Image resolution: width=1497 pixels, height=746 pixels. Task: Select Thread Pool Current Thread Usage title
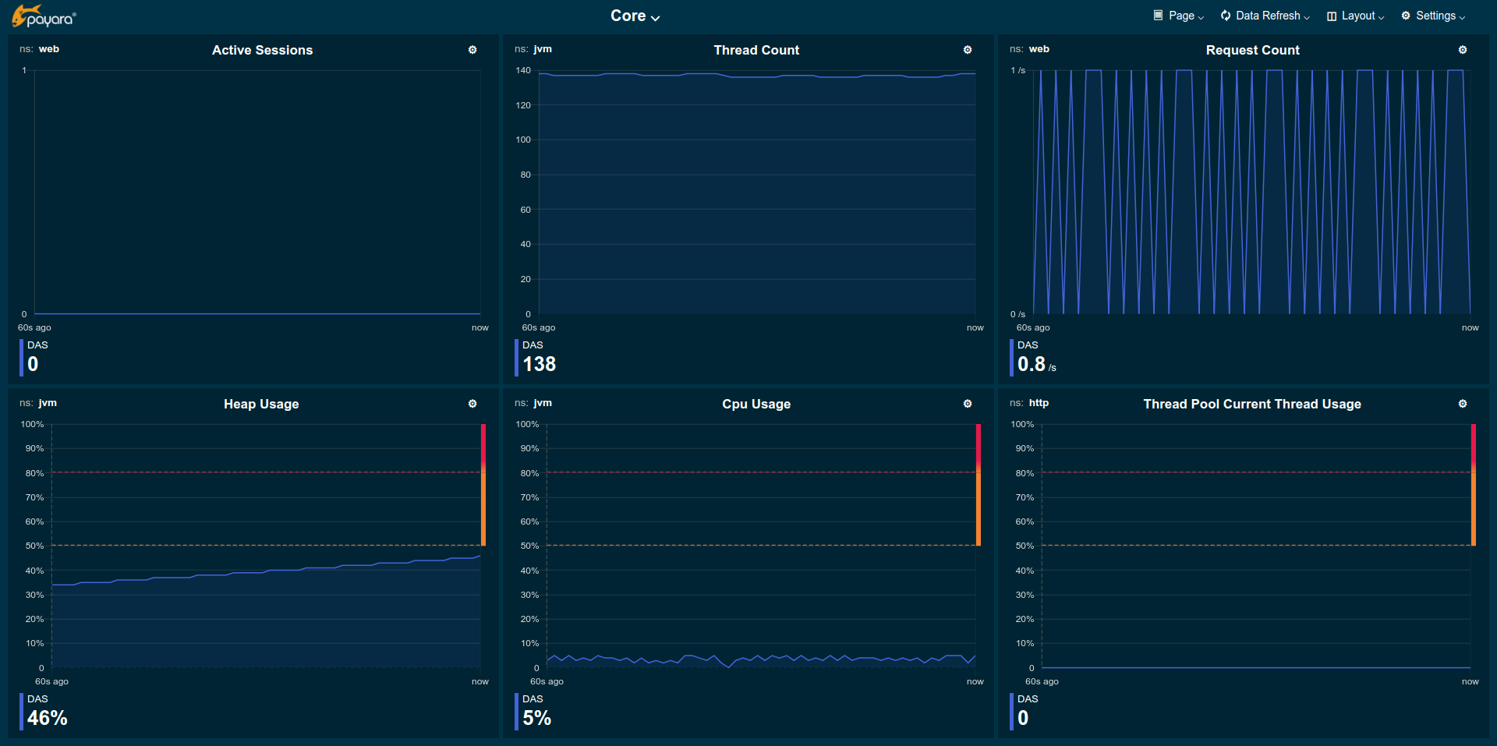pos(1252,404)
